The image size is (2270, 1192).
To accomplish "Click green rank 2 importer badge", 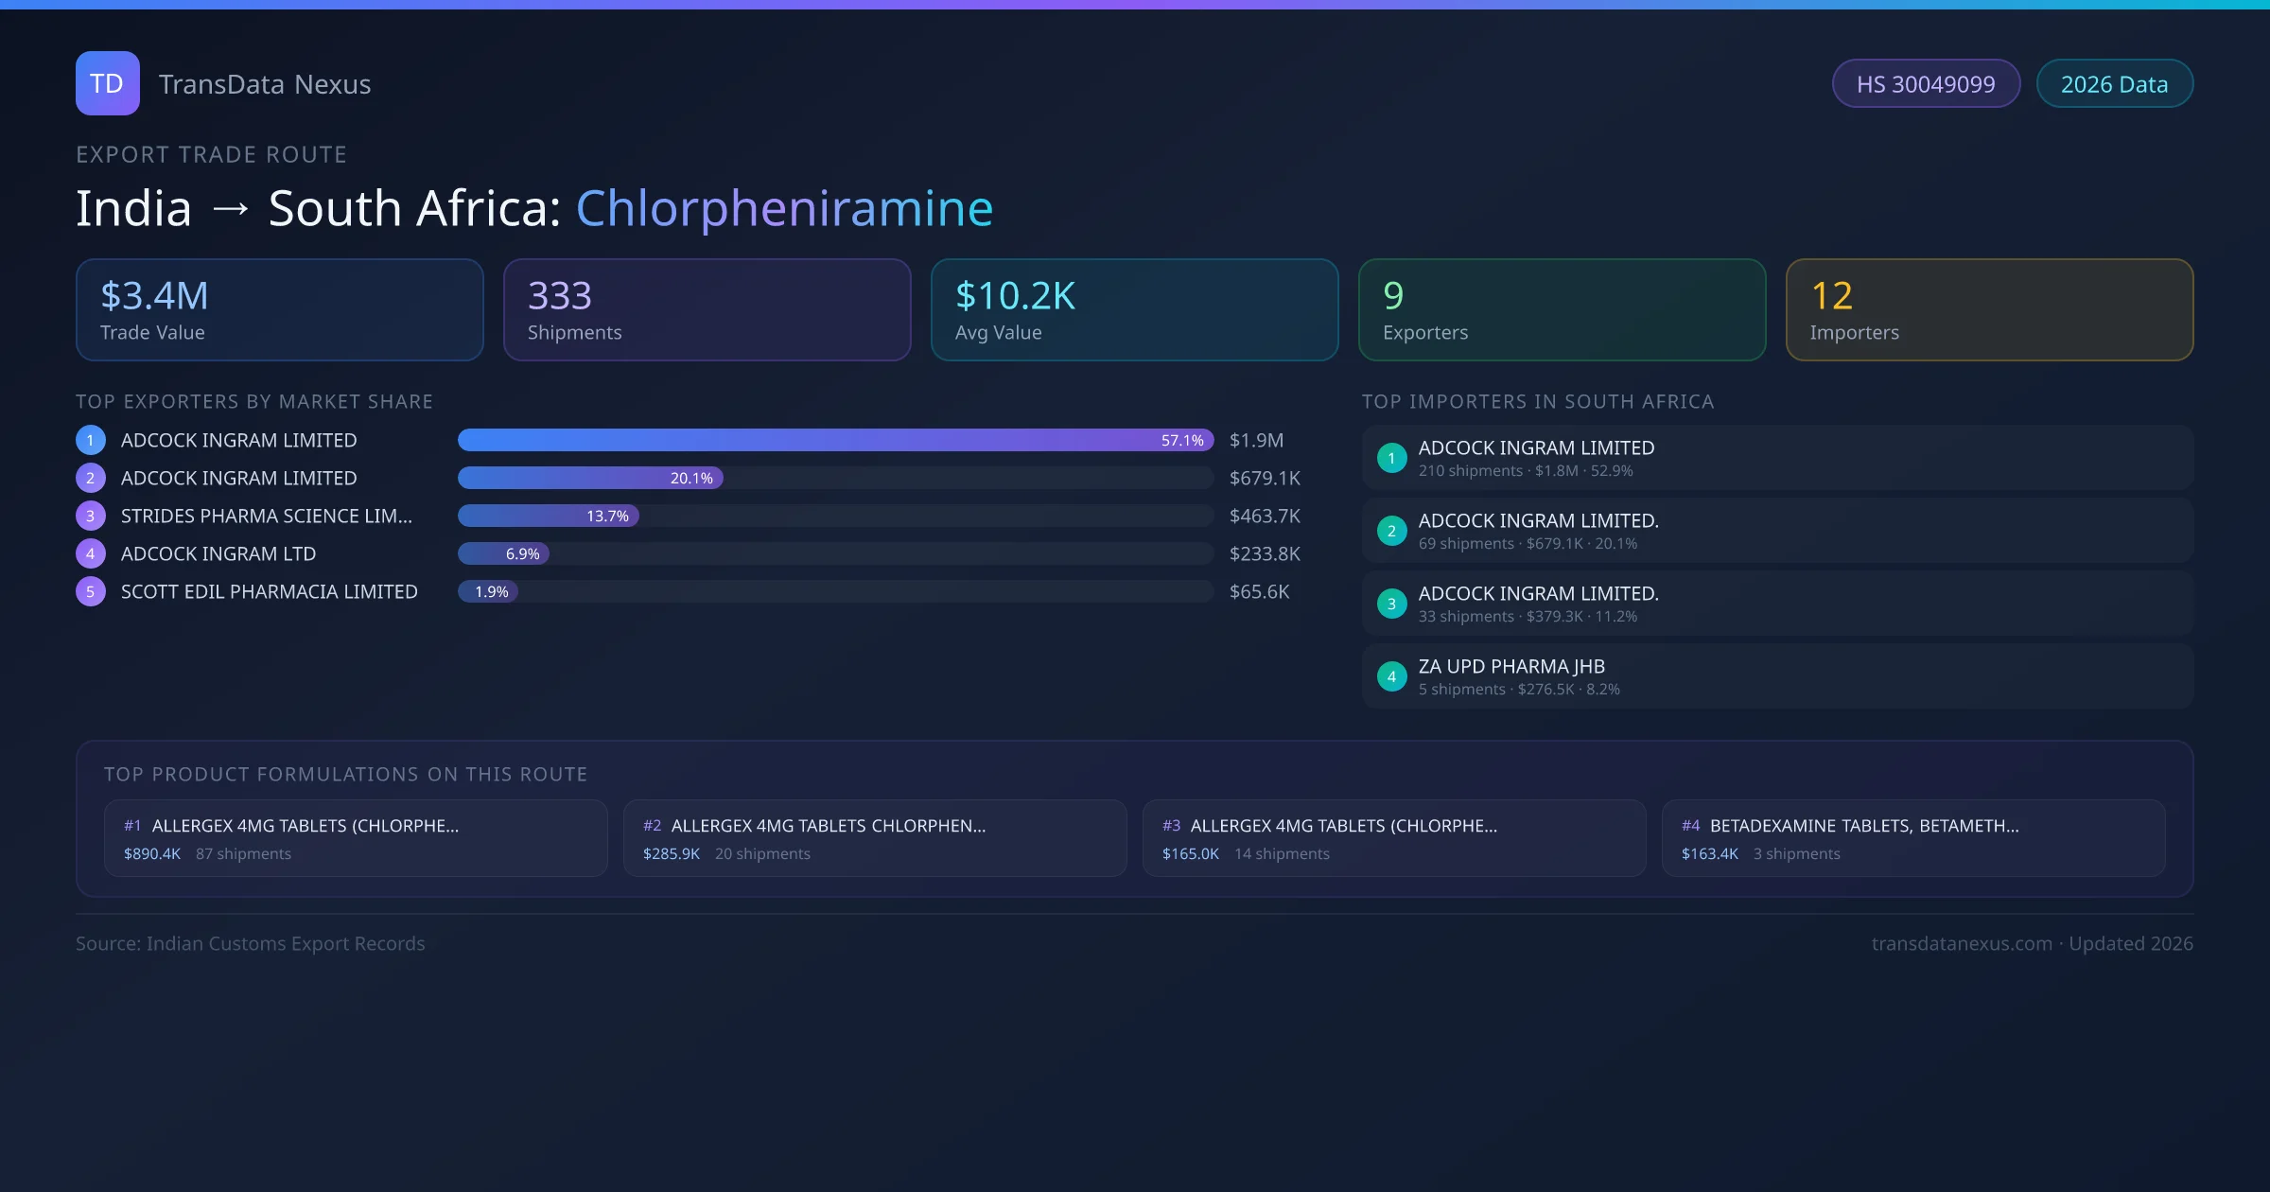I will (x=1391, y=531).
